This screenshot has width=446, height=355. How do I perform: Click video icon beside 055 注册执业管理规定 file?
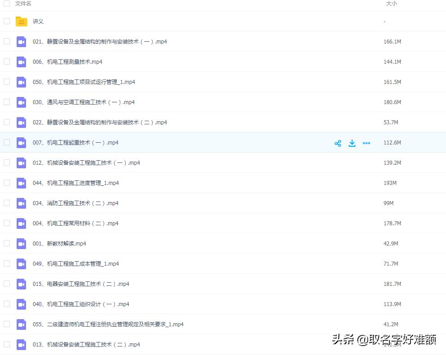pos(21,324)
